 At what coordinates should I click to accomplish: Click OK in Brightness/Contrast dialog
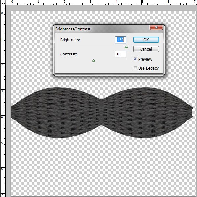(x=146, y=40)
